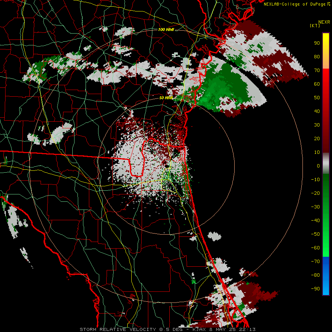
Task: Pick the blue segment of the velocity color bar
Action: click(x=326, y=276)
